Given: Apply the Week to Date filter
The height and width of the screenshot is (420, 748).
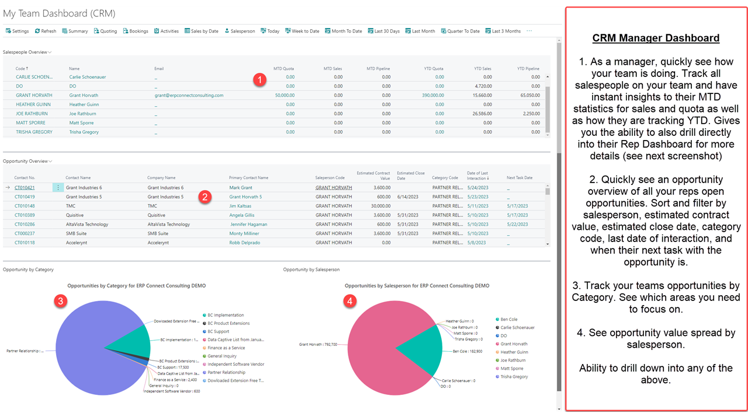Looking at the screenshot, I should (x=302, y=31).
